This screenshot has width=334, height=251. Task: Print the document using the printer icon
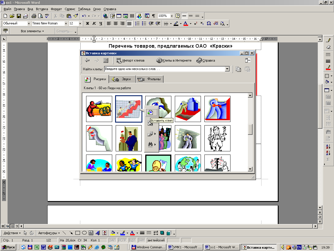(34, 16)
